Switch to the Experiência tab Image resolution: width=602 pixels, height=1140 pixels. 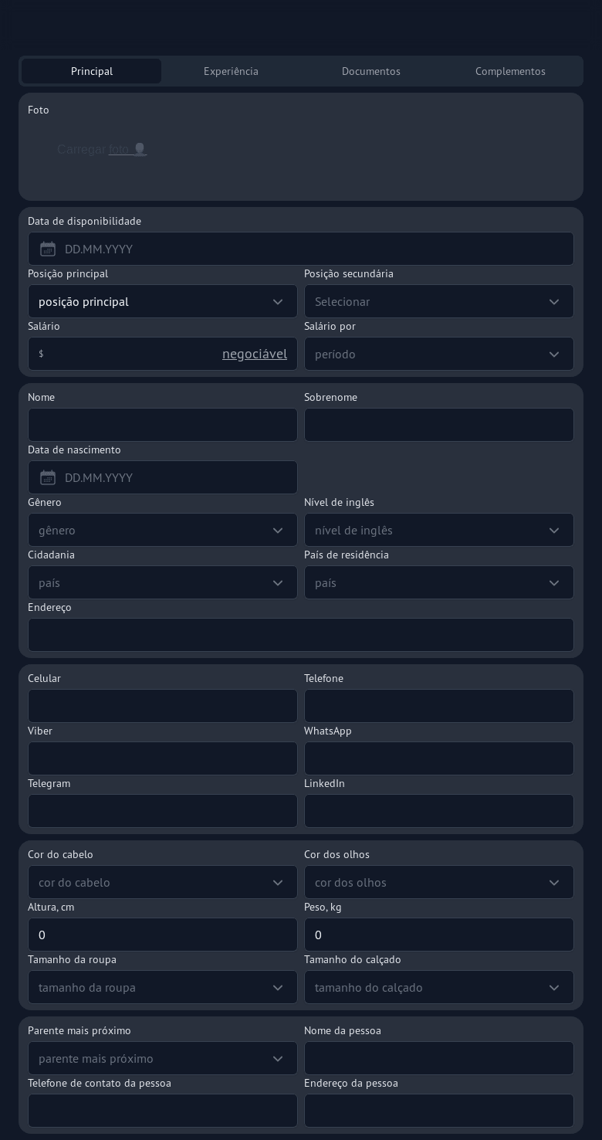click(x=231, y=71)
